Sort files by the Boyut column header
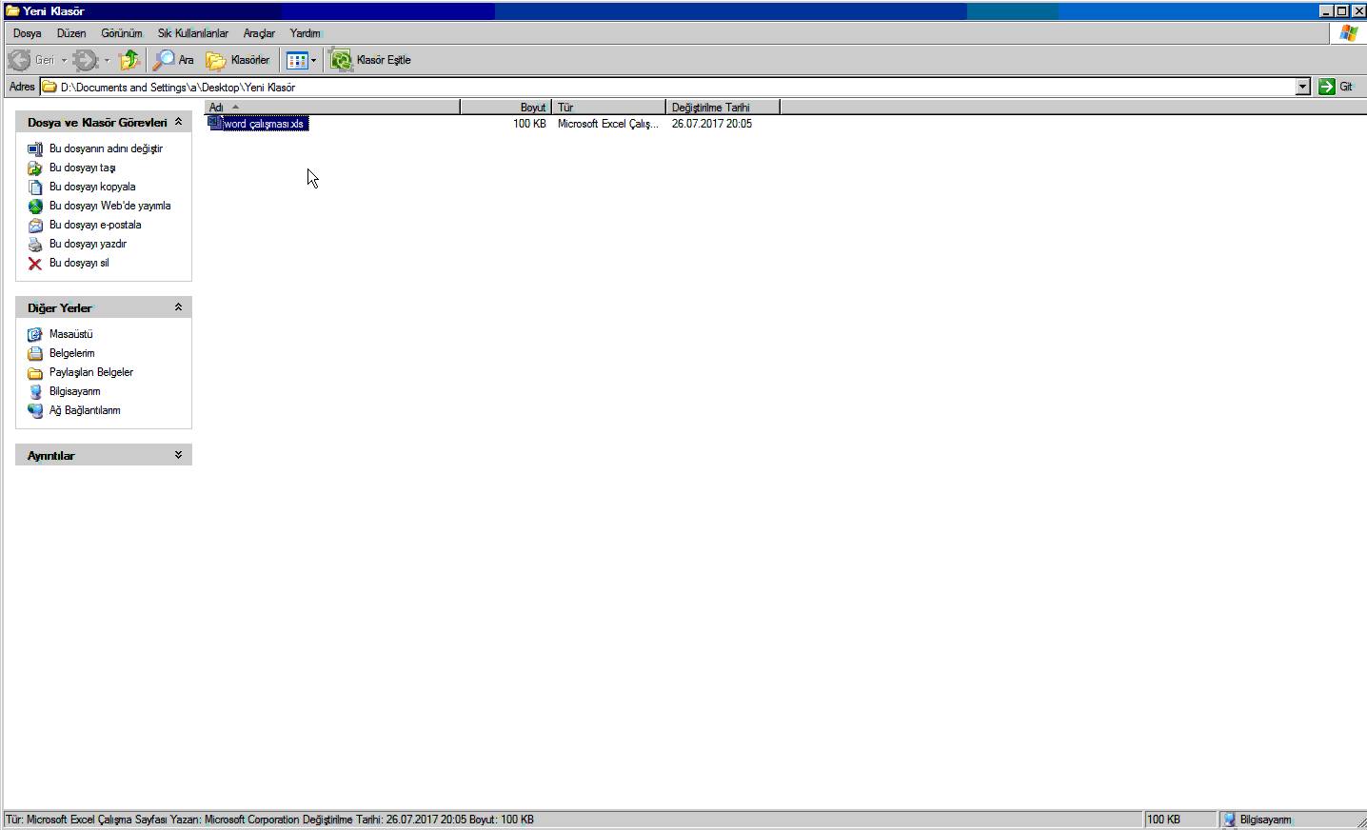The height and width of the screenshot is (830, 1367). pos(505,108)
